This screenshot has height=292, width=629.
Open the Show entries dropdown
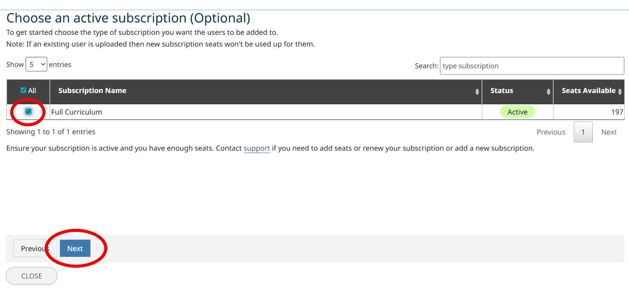point(36,64)
